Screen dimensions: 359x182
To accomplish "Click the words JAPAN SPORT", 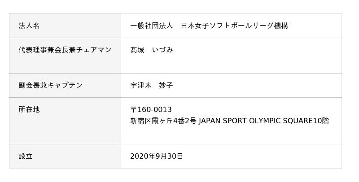I will 219,121.
